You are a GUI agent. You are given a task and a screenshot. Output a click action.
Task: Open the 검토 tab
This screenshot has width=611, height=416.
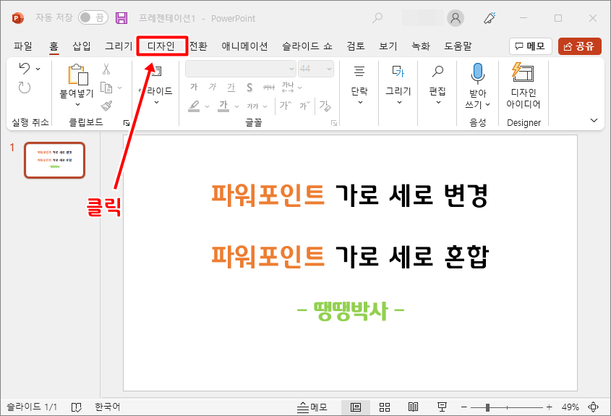(x=356, y=46)
